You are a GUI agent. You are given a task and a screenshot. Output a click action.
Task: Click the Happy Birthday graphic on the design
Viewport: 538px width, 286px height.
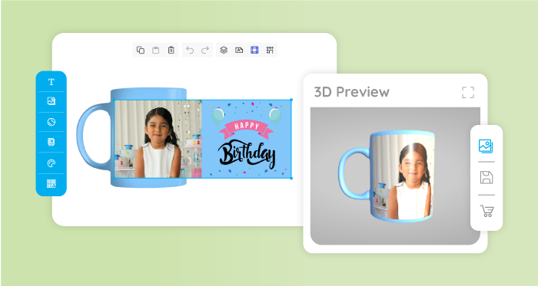[247, 139]
